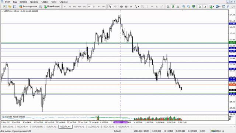Click the green 112.855 price level label

[x=232, y=42]
